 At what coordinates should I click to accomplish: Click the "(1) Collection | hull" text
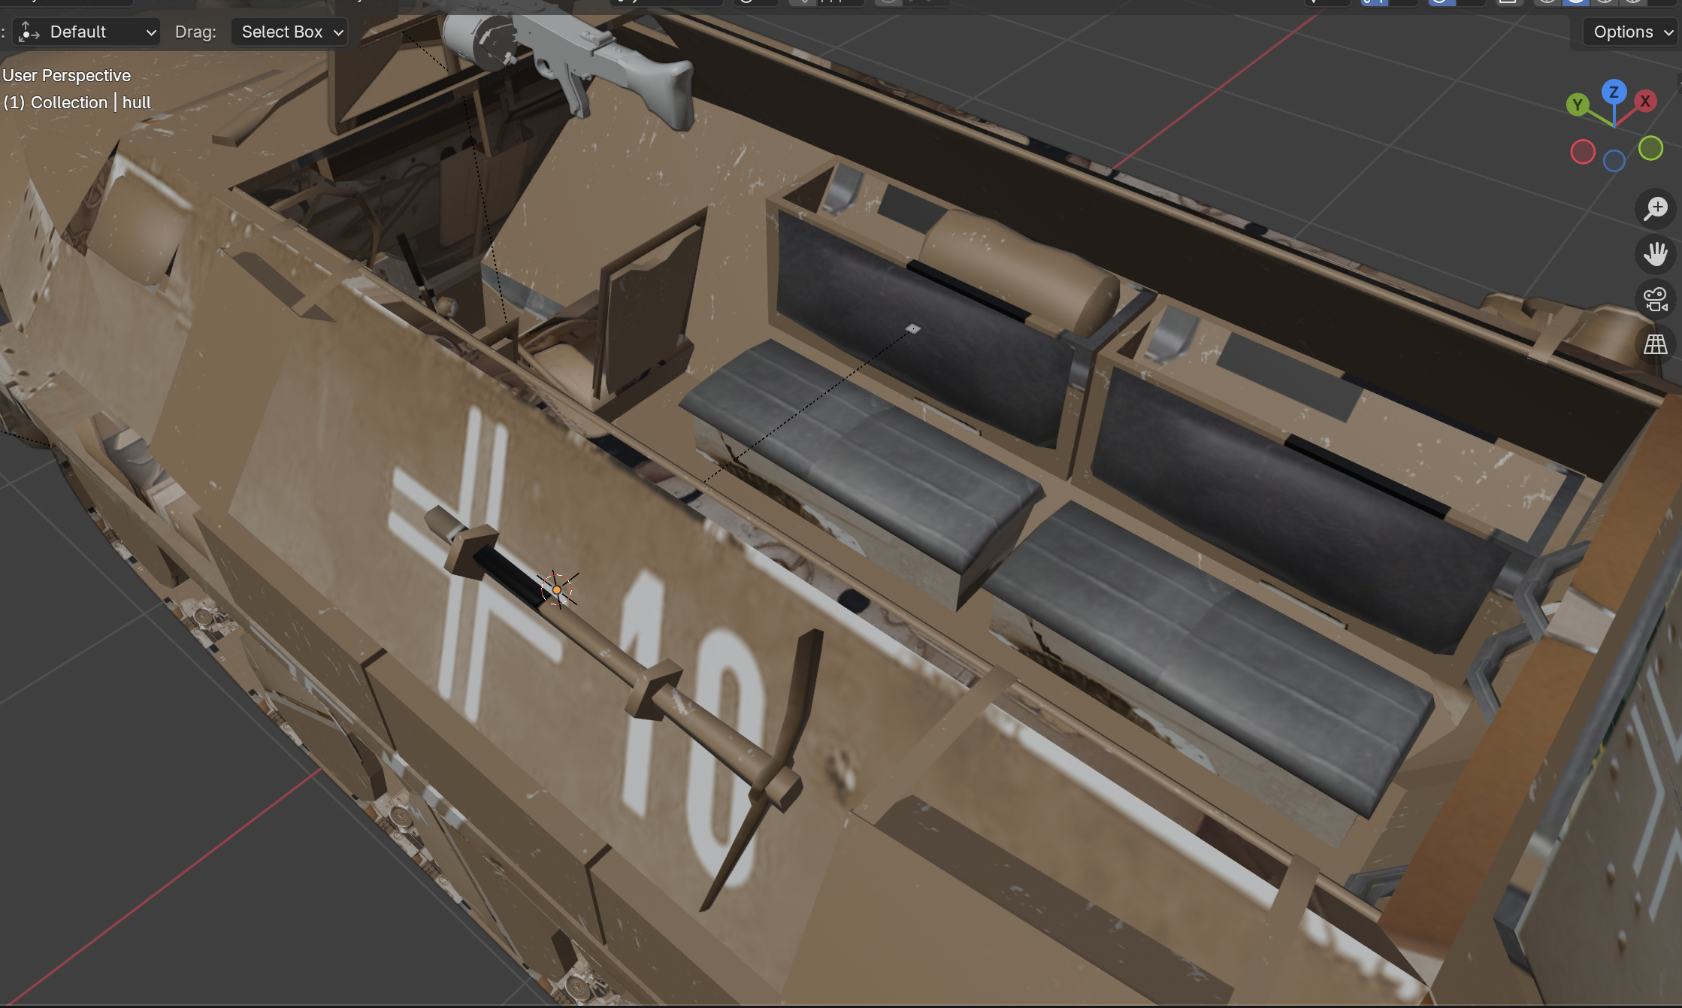coord(77,102)
